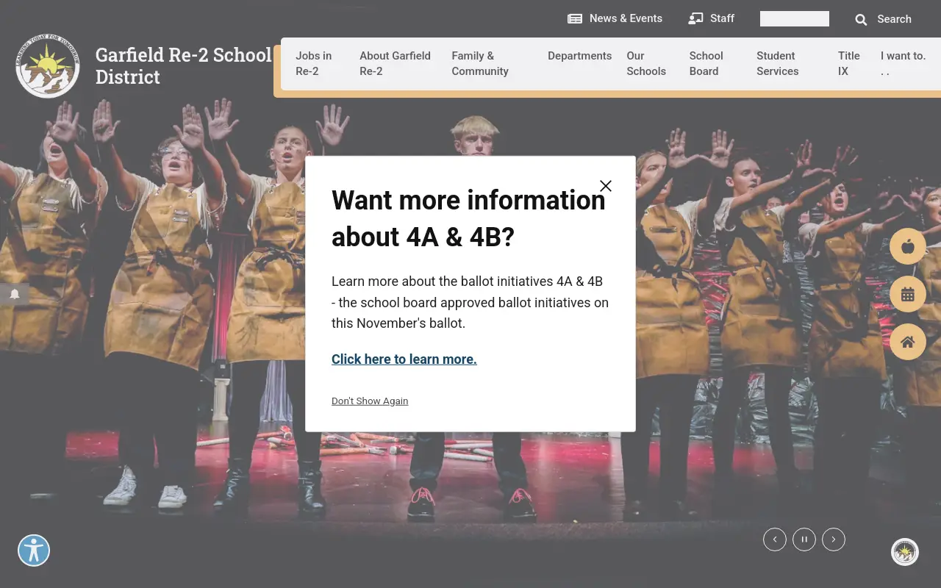Open the notification bell tab

(15, 294)
